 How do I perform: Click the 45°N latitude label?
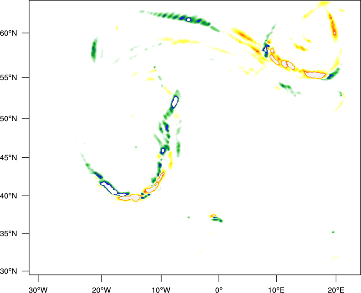(x=9, y=157)
